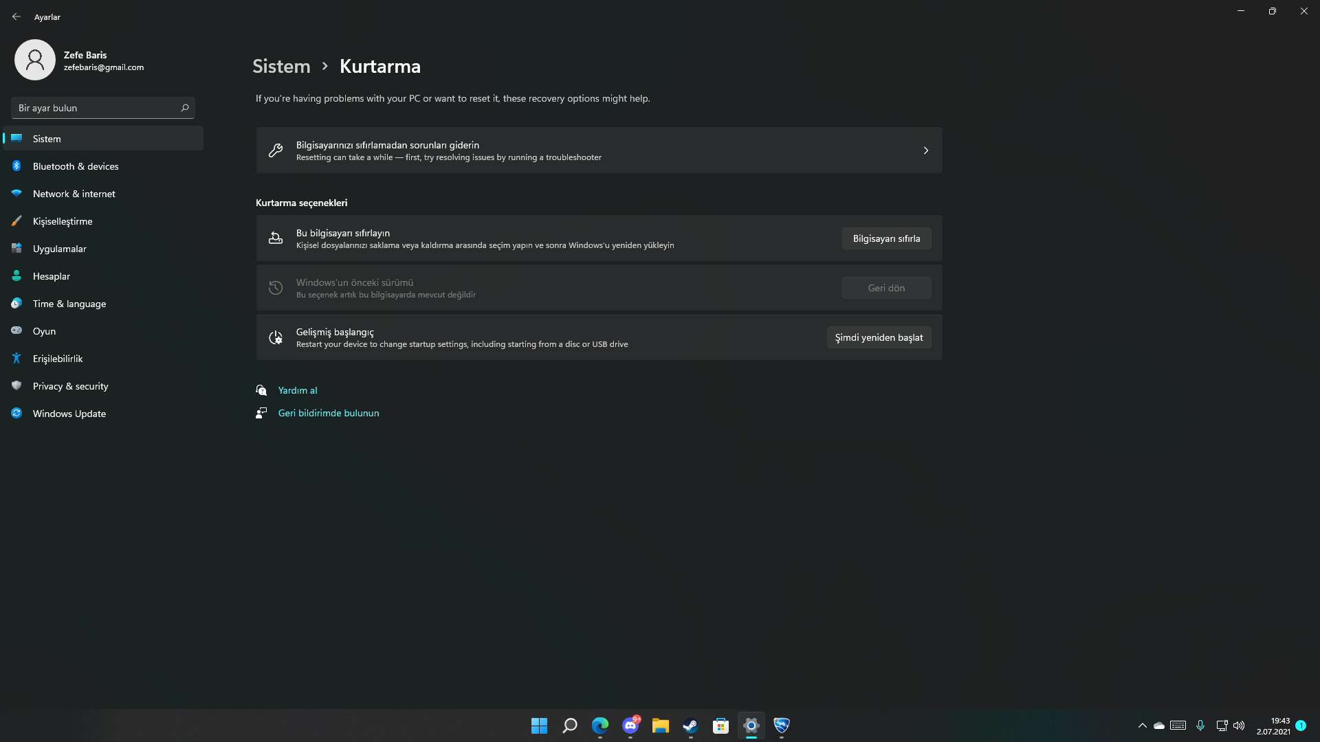
Task: Go to Network & internet section
Action: click(74, 194)
